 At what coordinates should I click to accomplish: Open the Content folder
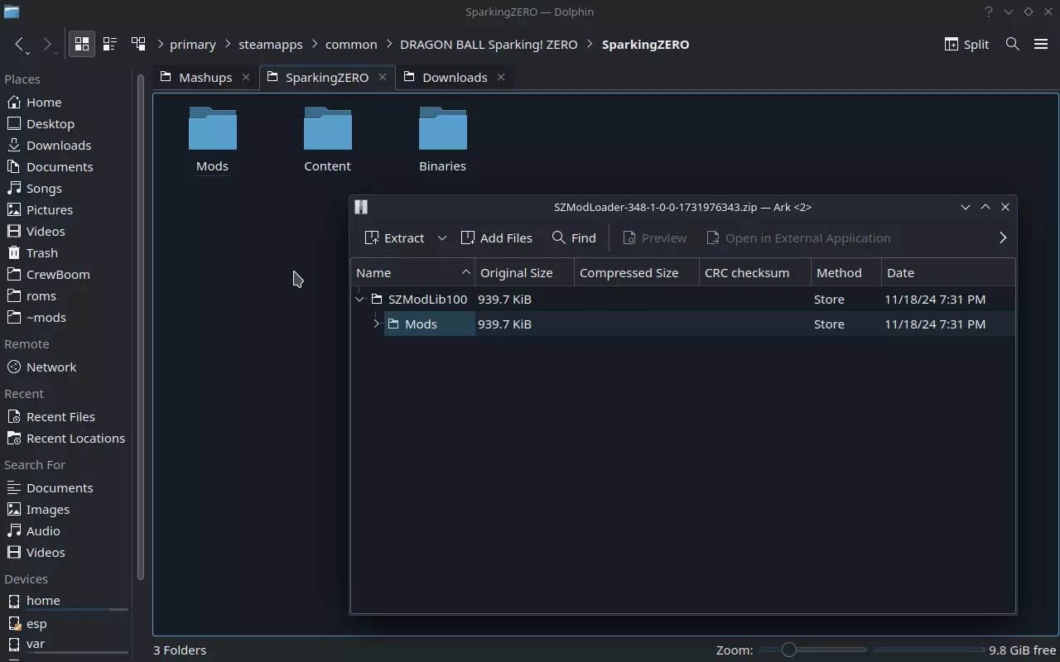pos(327,140)
